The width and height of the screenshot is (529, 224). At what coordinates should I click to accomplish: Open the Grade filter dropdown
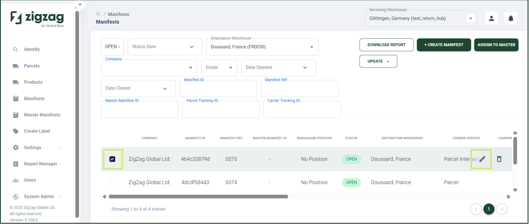coord(219,67)
